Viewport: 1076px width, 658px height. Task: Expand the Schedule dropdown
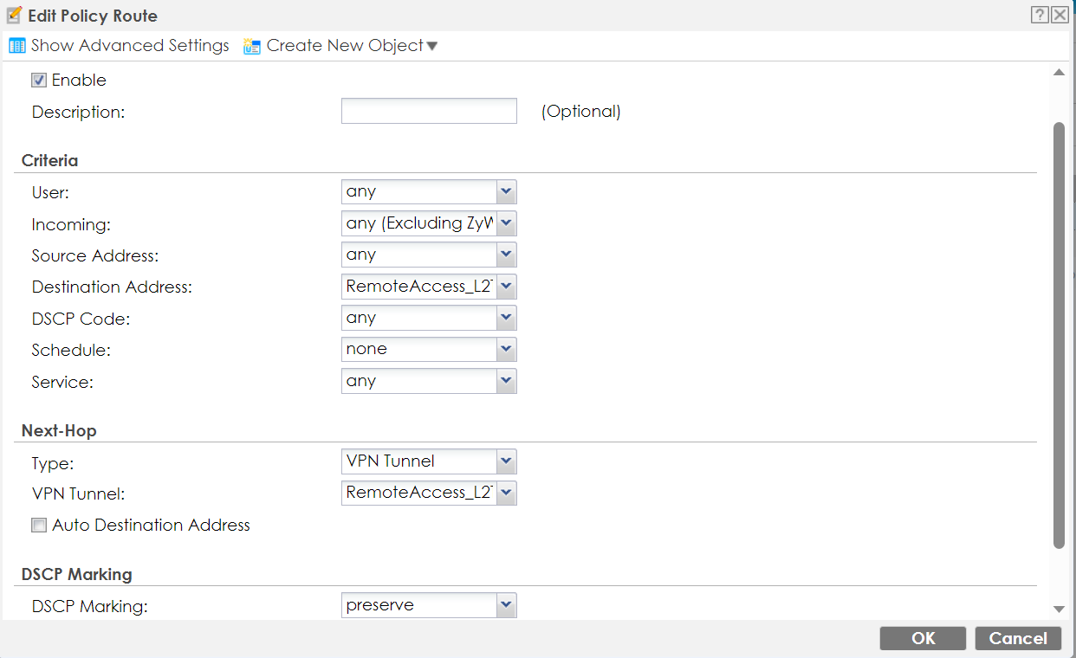click(x=506, y=350)
